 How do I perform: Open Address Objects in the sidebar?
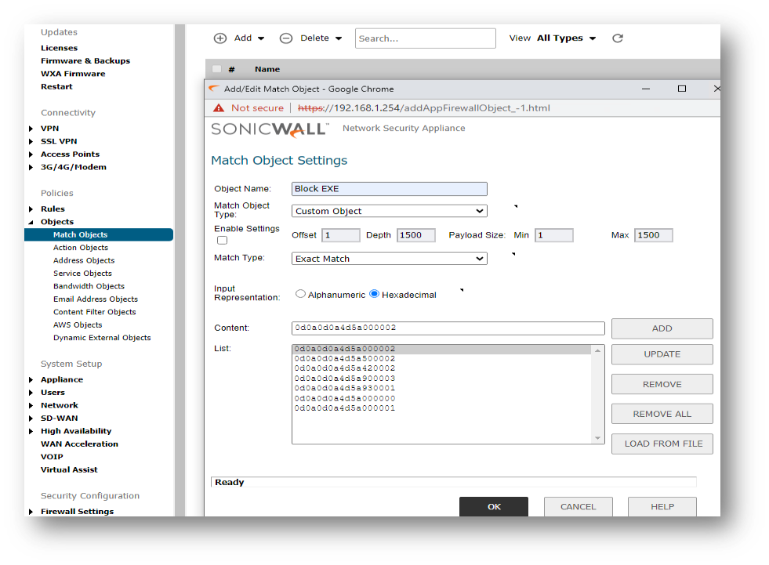click(84, 260)
